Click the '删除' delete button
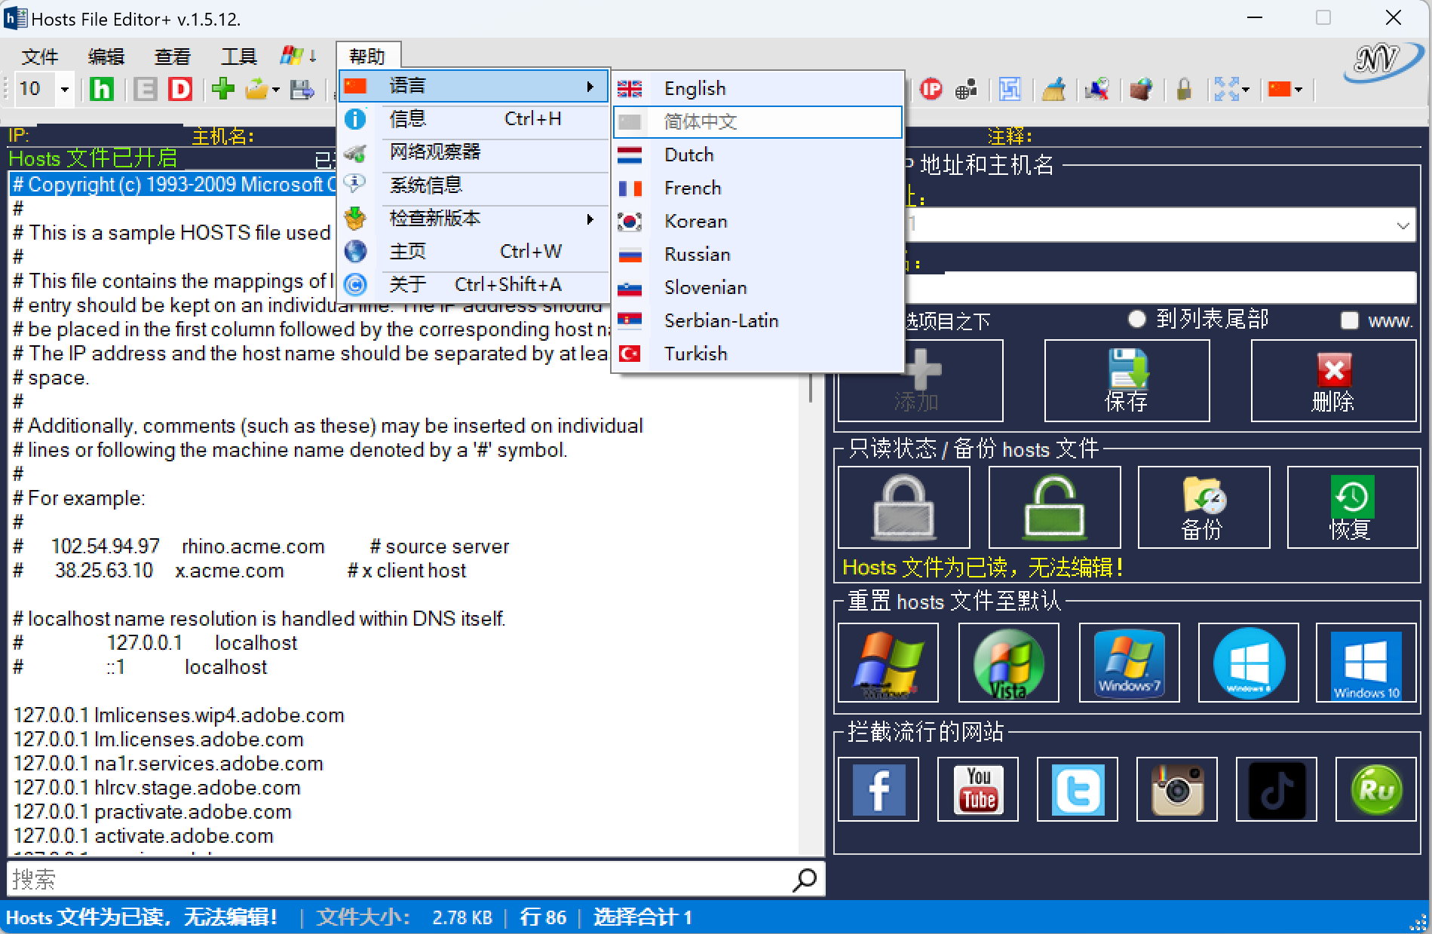1432x934 pixels. click(x=1333, y=380)
